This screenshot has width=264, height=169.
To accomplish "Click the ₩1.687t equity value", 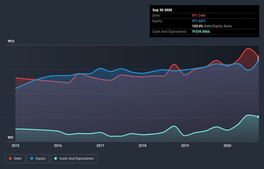I will click(x=199, y=21).
